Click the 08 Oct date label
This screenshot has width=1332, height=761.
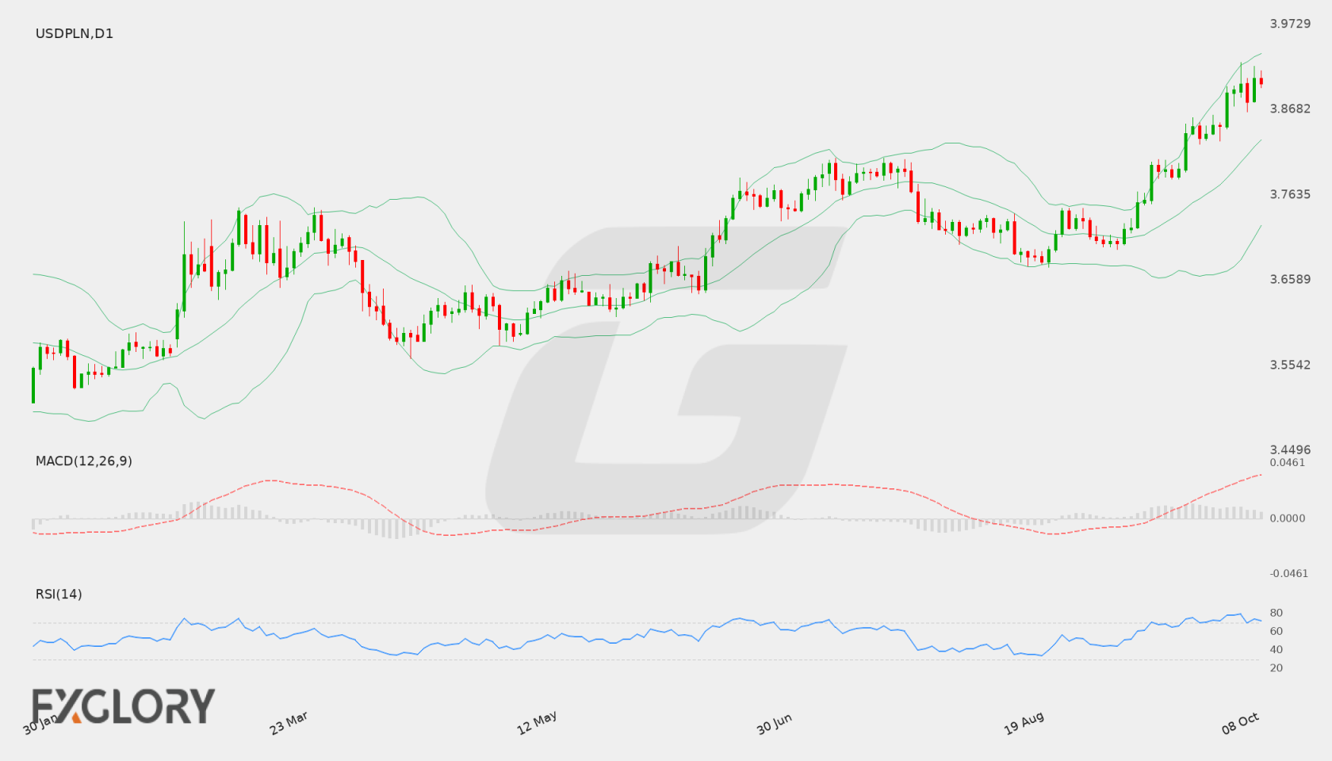pos(1241,723)
